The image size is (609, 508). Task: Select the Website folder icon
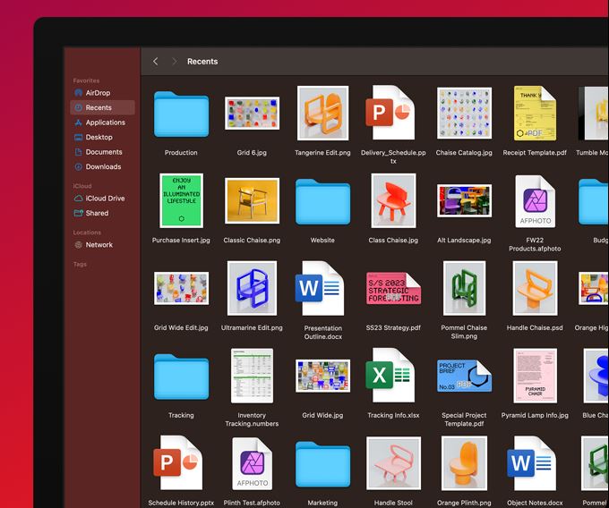click(322, 201)
